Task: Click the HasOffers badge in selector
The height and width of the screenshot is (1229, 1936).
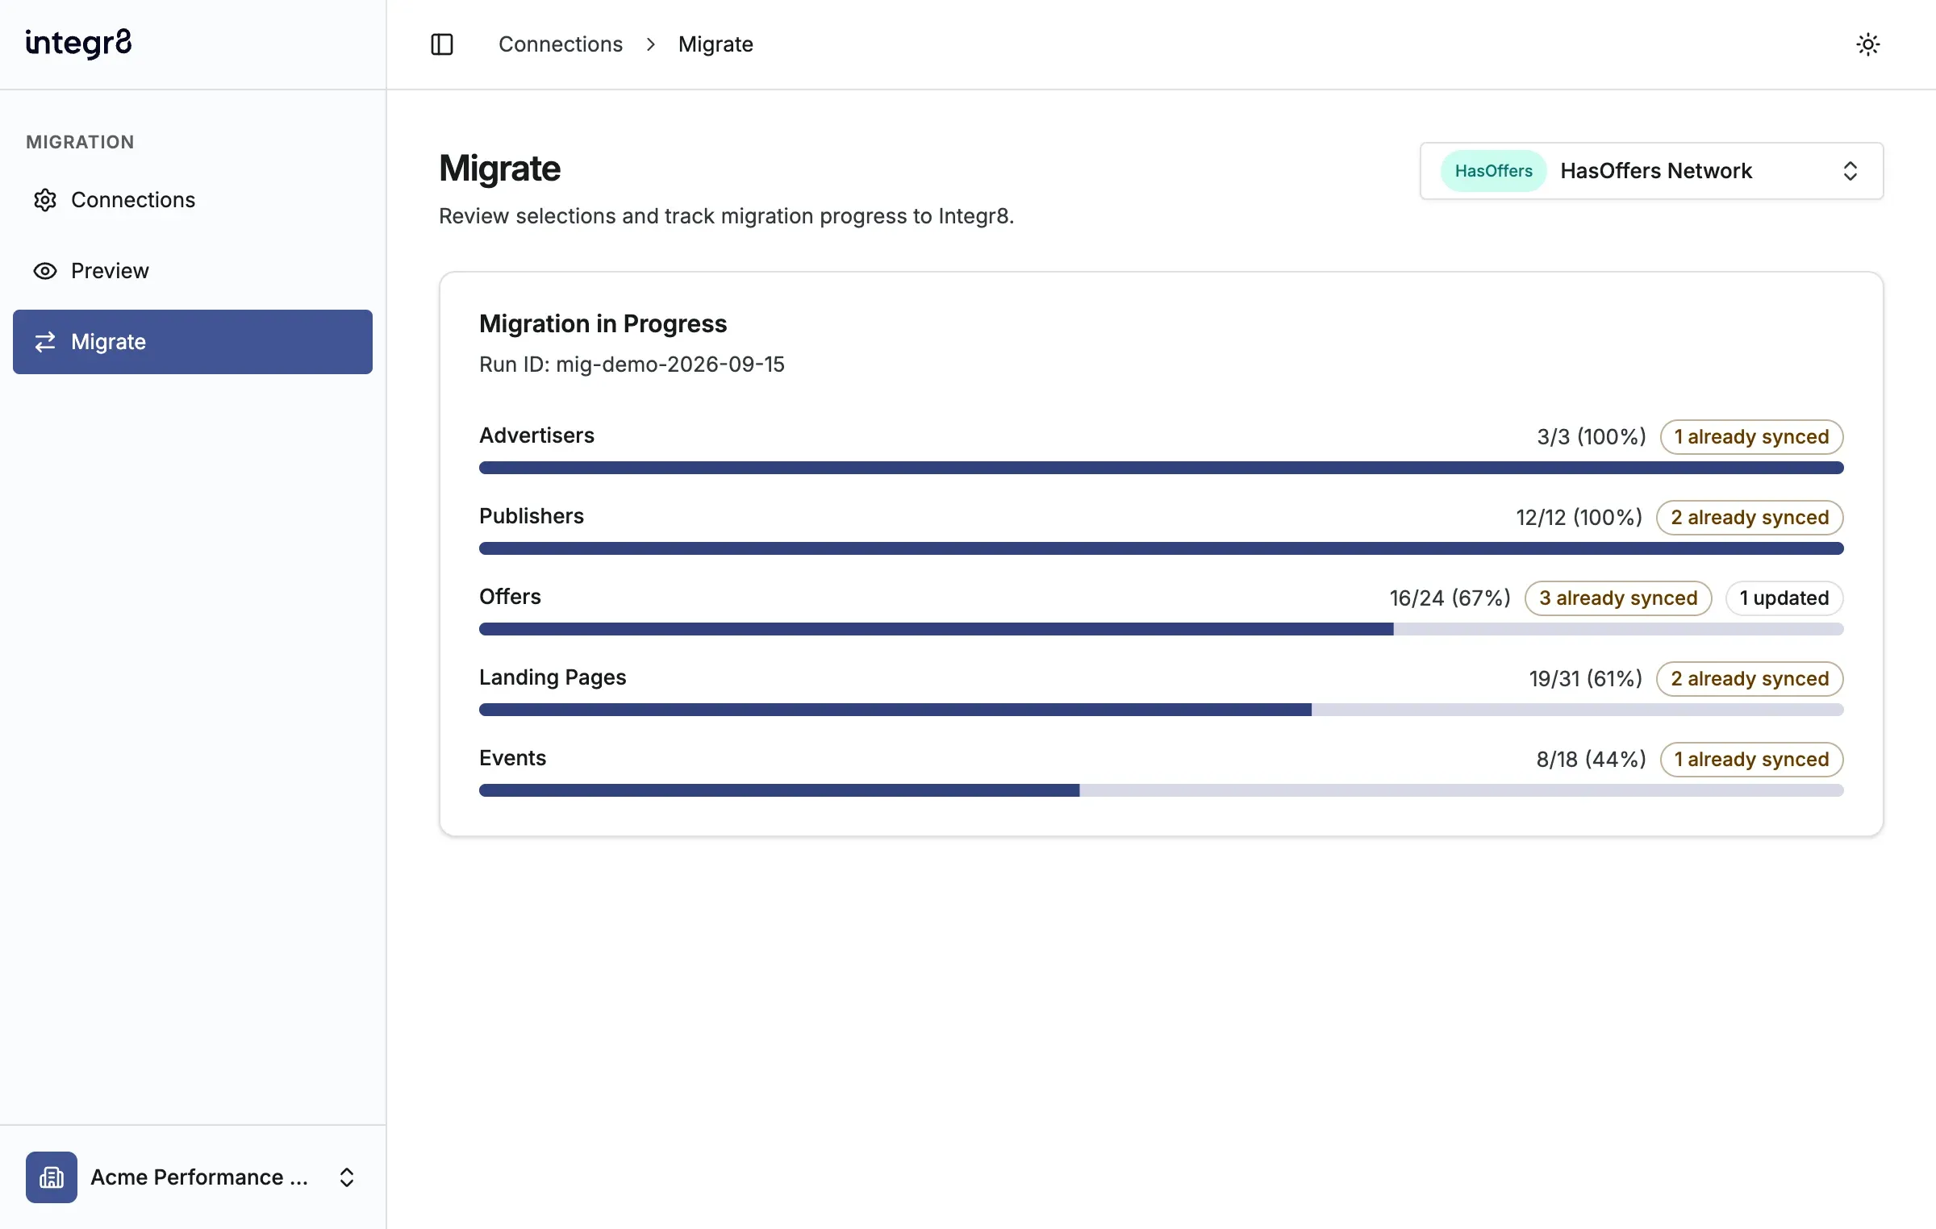Action: point(1493,171)
